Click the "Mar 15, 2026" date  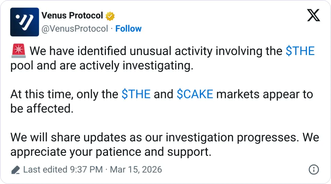point(136,170)
